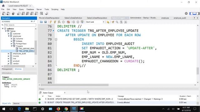
Task: Click the Explain execution plan icon
Action: tap(59, 22)
